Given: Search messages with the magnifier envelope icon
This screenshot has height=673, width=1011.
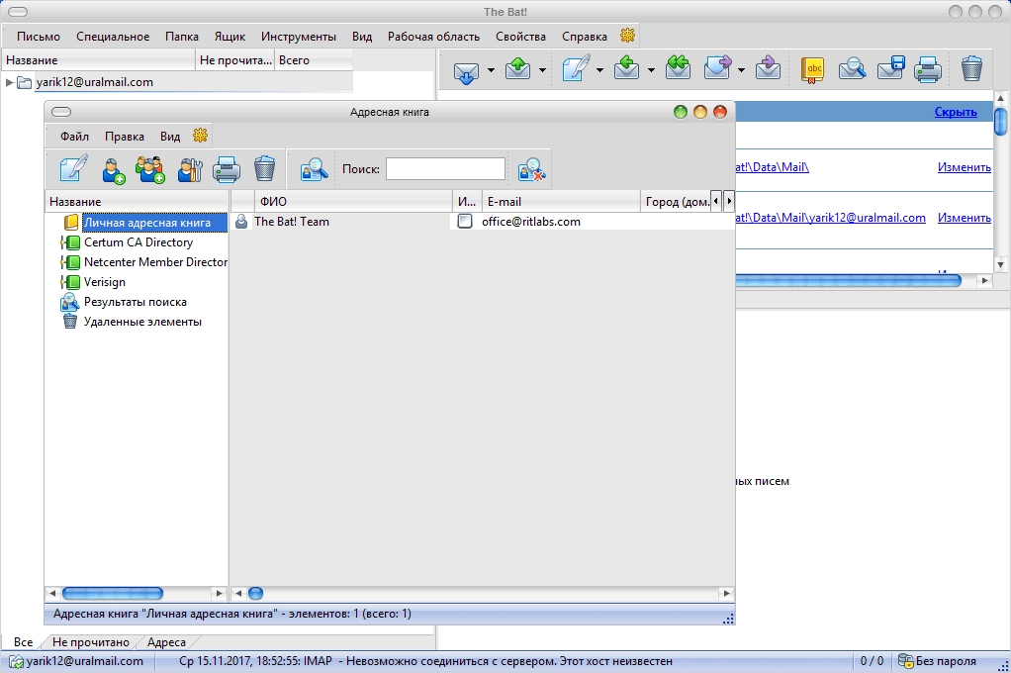Looking at the screenshot, I should (x=852, y=68).
